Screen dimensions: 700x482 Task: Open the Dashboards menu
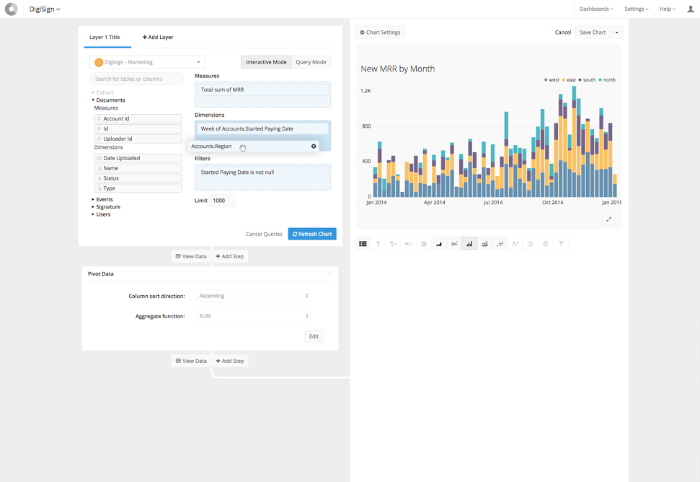point(596,9)
